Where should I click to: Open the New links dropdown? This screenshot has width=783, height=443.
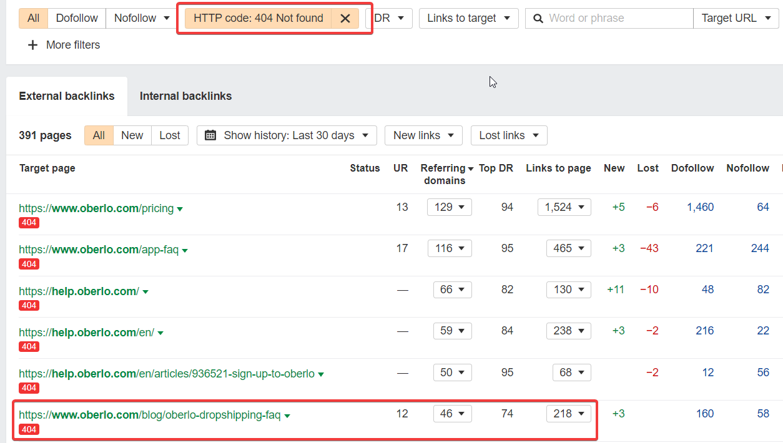click(423, 135)
